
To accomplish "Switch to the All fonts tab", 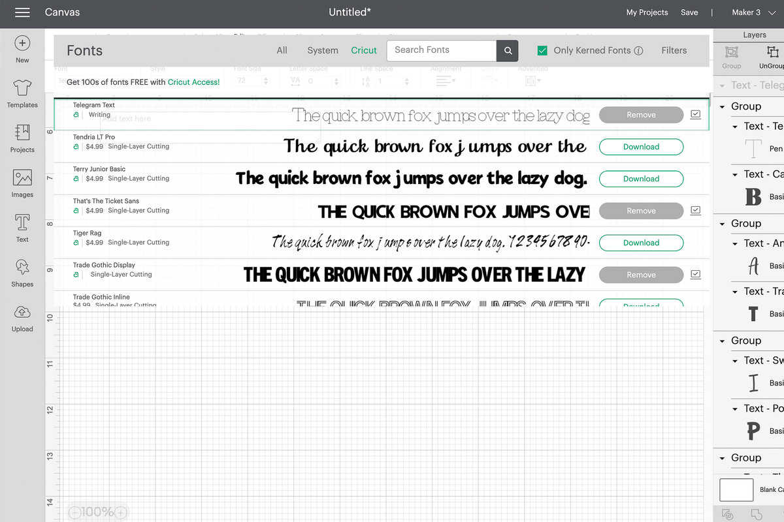I will click(282, 50).
